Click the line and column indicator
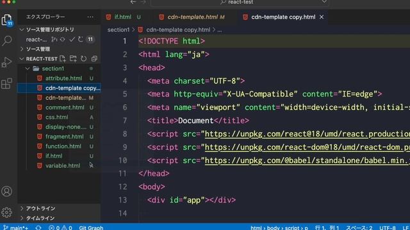Viewport: 410px width, 230px height. click(327, 227)
